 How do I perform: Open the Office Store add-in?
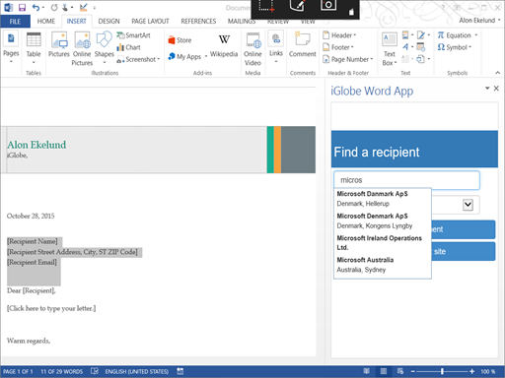(180, 40)
